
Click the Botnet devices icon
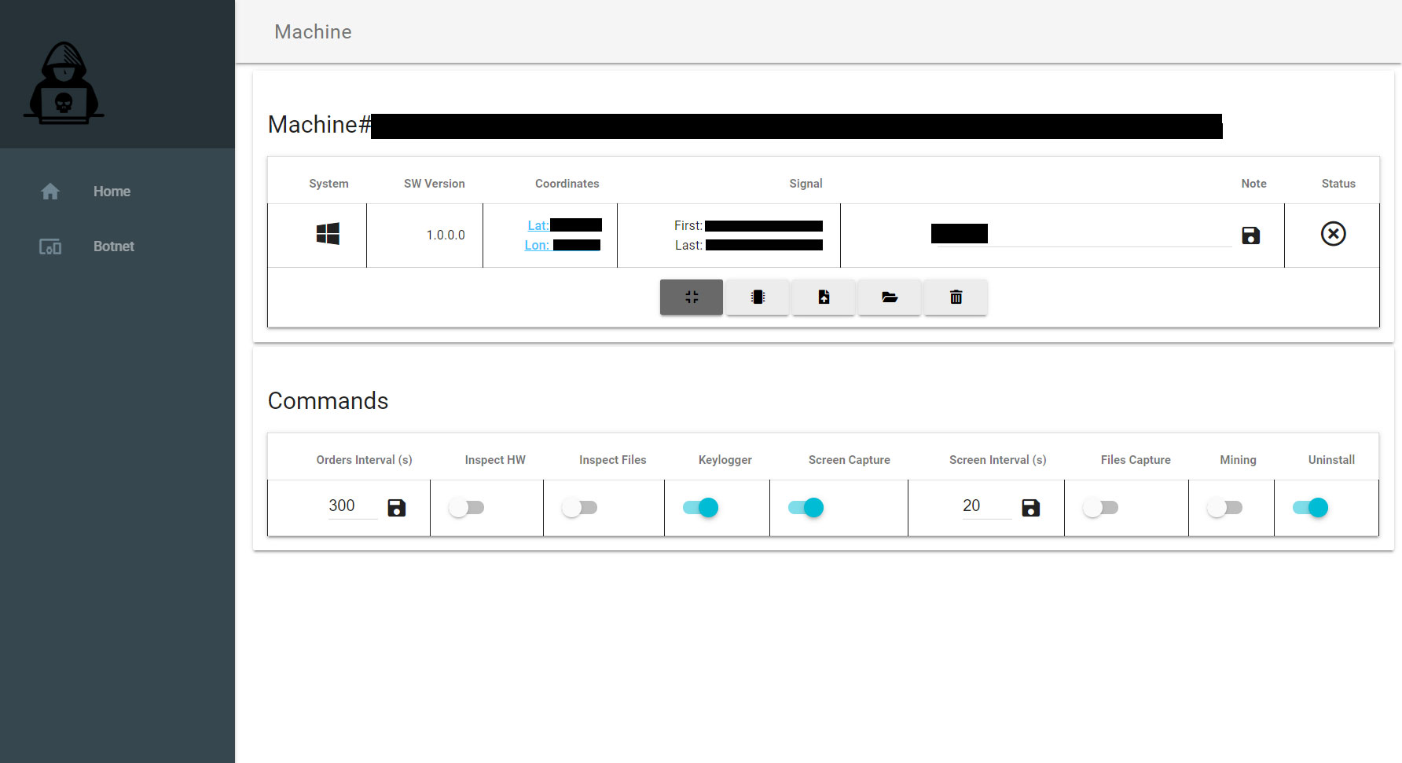[x=50, y=246]
